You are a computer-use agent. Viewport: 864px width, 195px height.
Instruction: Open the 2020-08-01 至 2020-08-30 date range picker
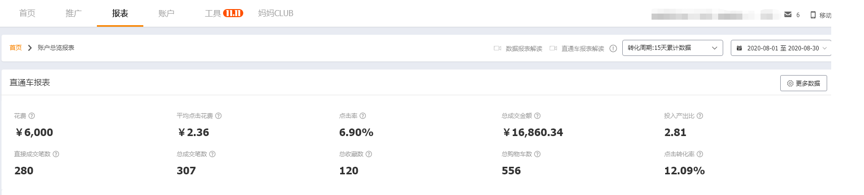[781, 48]
